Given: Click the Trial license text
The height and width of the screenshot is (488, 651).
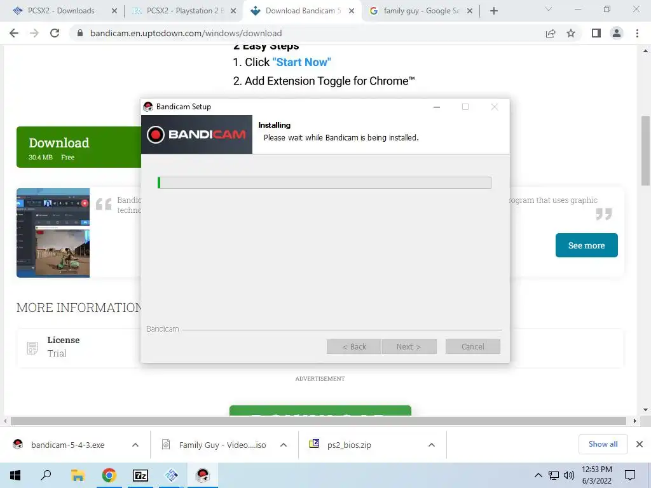Looking at the screenshot, I should 57,353.
